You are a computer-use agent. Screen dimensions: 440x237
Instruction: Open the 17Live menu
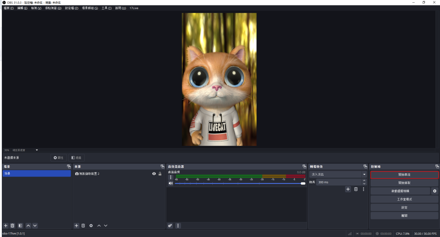tap(134, 8)
